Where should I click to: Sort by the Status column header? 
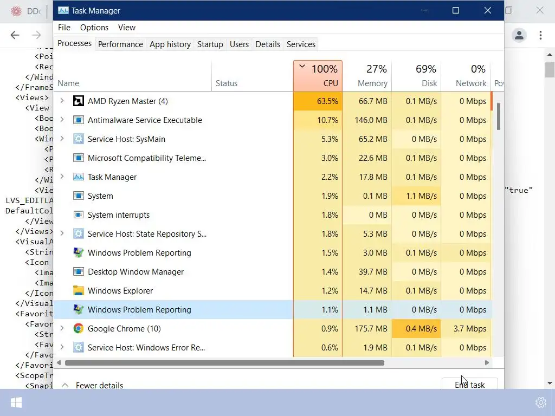[253, 76]
